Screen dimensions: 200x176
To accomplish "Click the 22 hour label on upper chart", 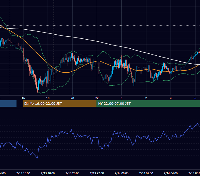I will (x=97, y=98).
